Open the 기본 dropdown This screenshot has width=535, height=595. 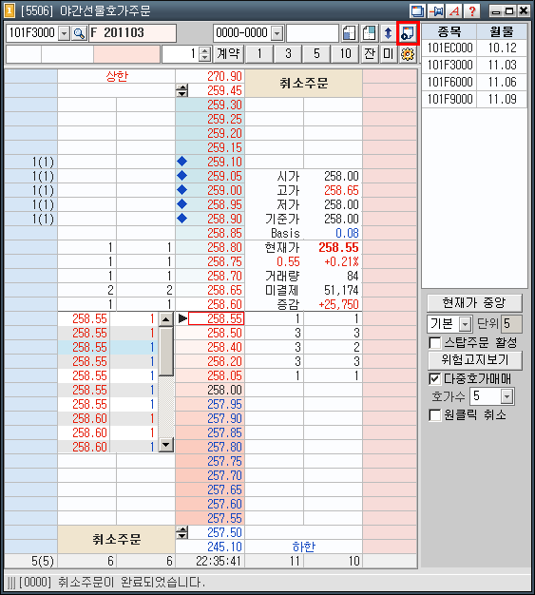pos(465,324)
